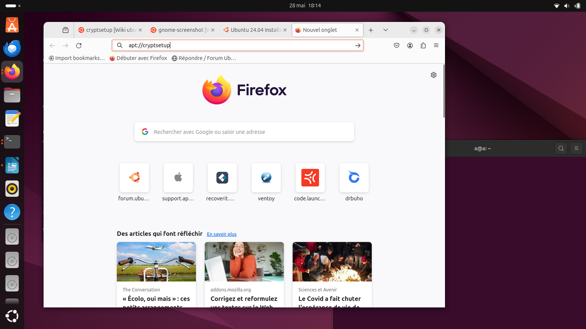Open the new tab page settings gear
The width and height of the screenshot is (586, 329).
[x=434, y=75]
